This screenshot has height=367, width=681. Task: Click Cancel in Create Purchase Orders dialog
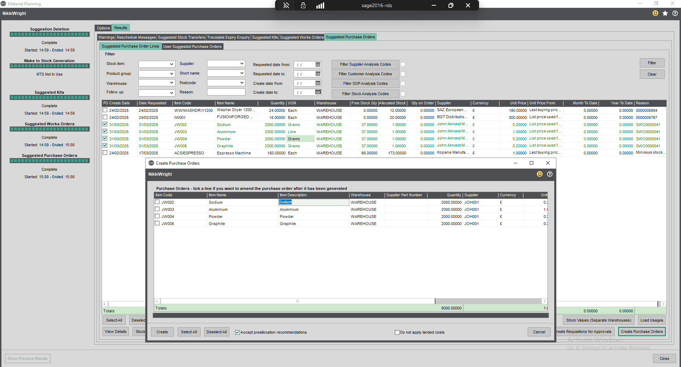[x=539, y=332]
